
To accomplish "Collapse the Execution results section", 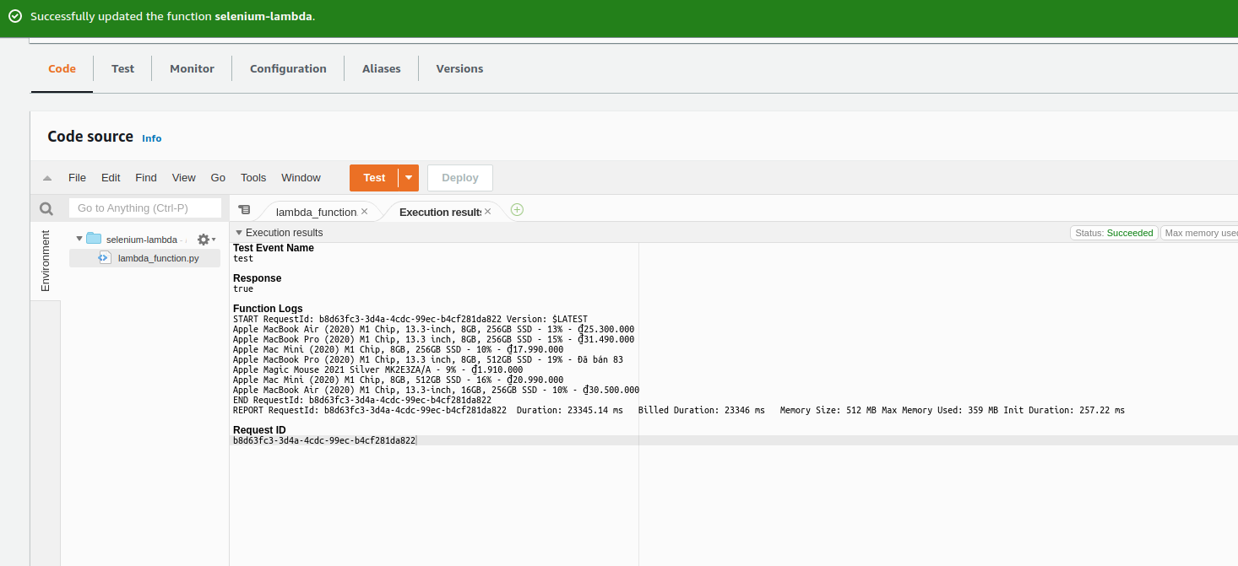I will 239,233.
